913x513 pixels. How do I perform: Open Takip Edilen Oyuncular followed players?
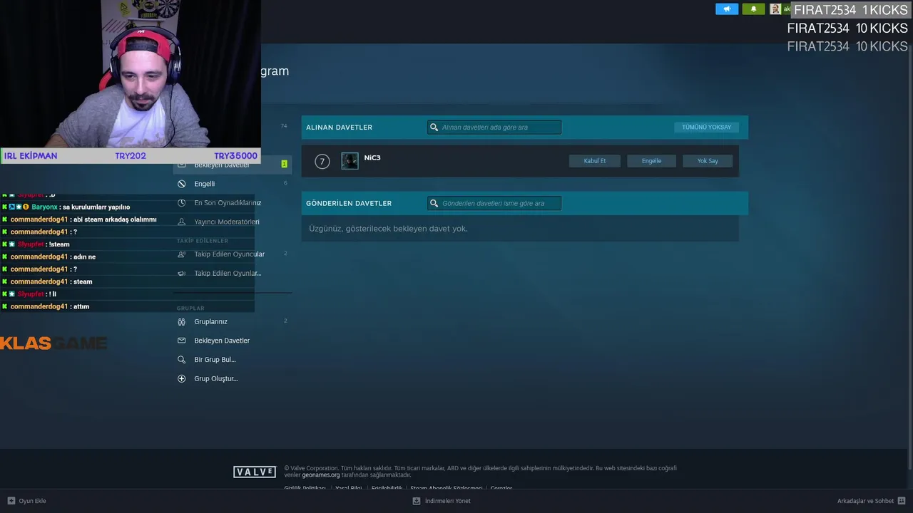click(229, 254)
